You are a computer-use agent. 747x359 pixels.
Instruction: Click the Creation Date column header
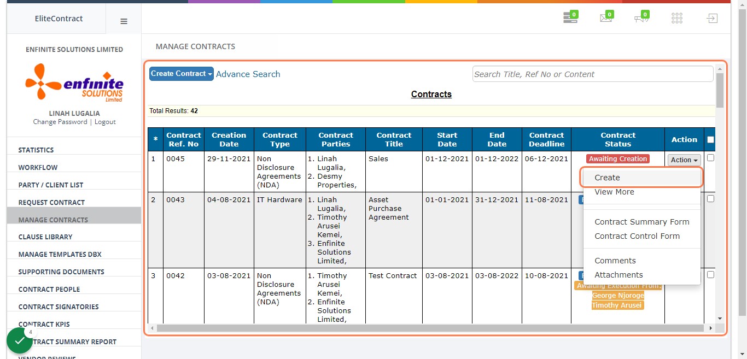(x=229, y=139)
